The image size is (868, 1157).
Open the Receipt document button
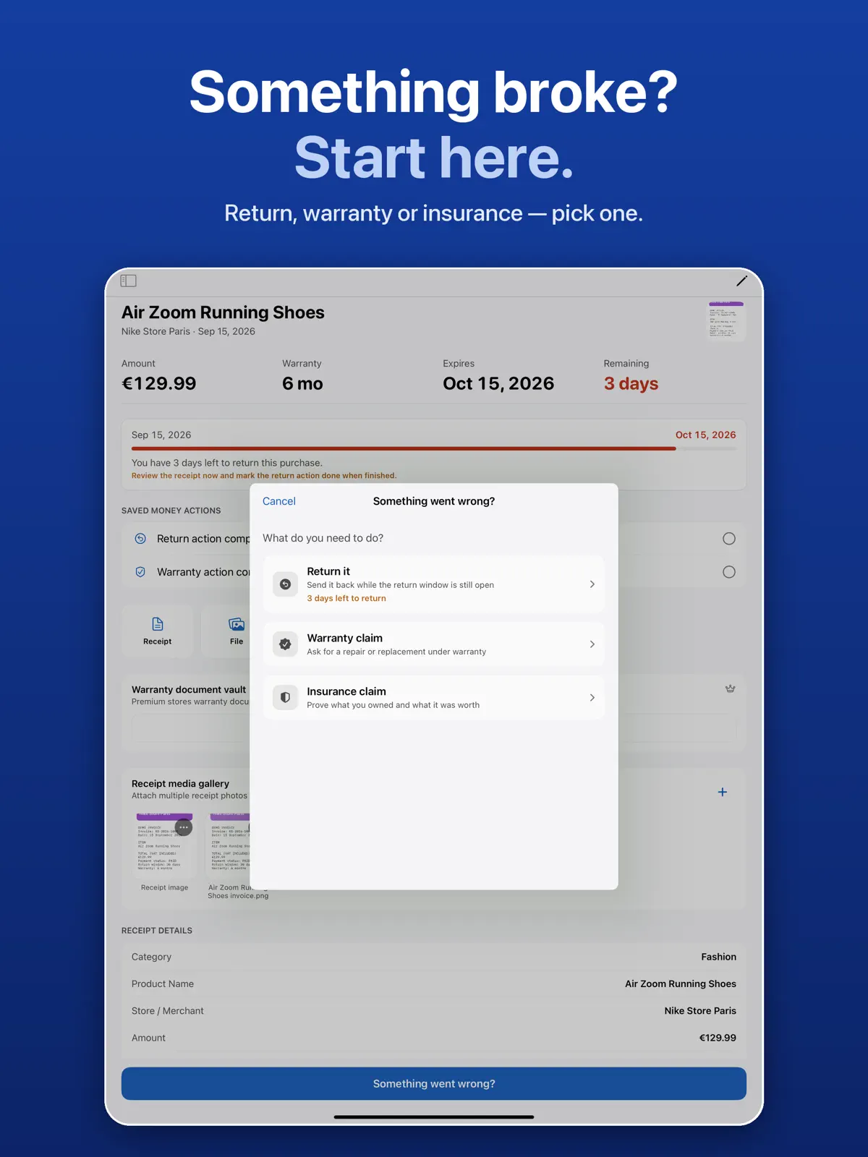[x=158, y=631]
